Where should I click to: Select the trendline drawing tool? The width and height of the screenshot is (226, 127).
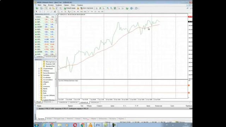[51, 12]
